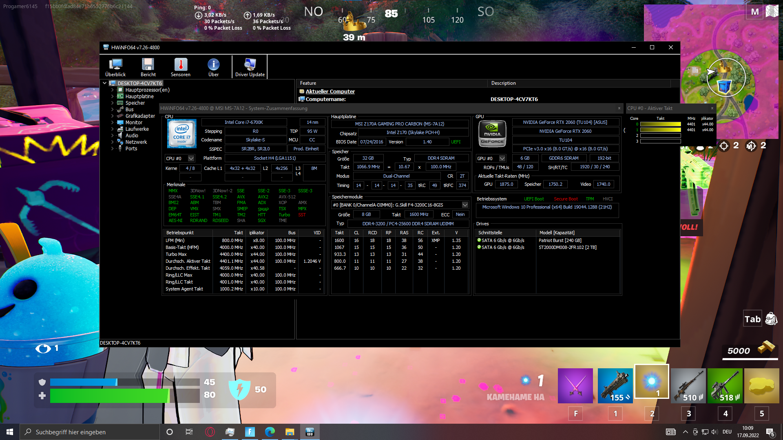
Task: Select the Ports tree node
Action: (131, 149)
